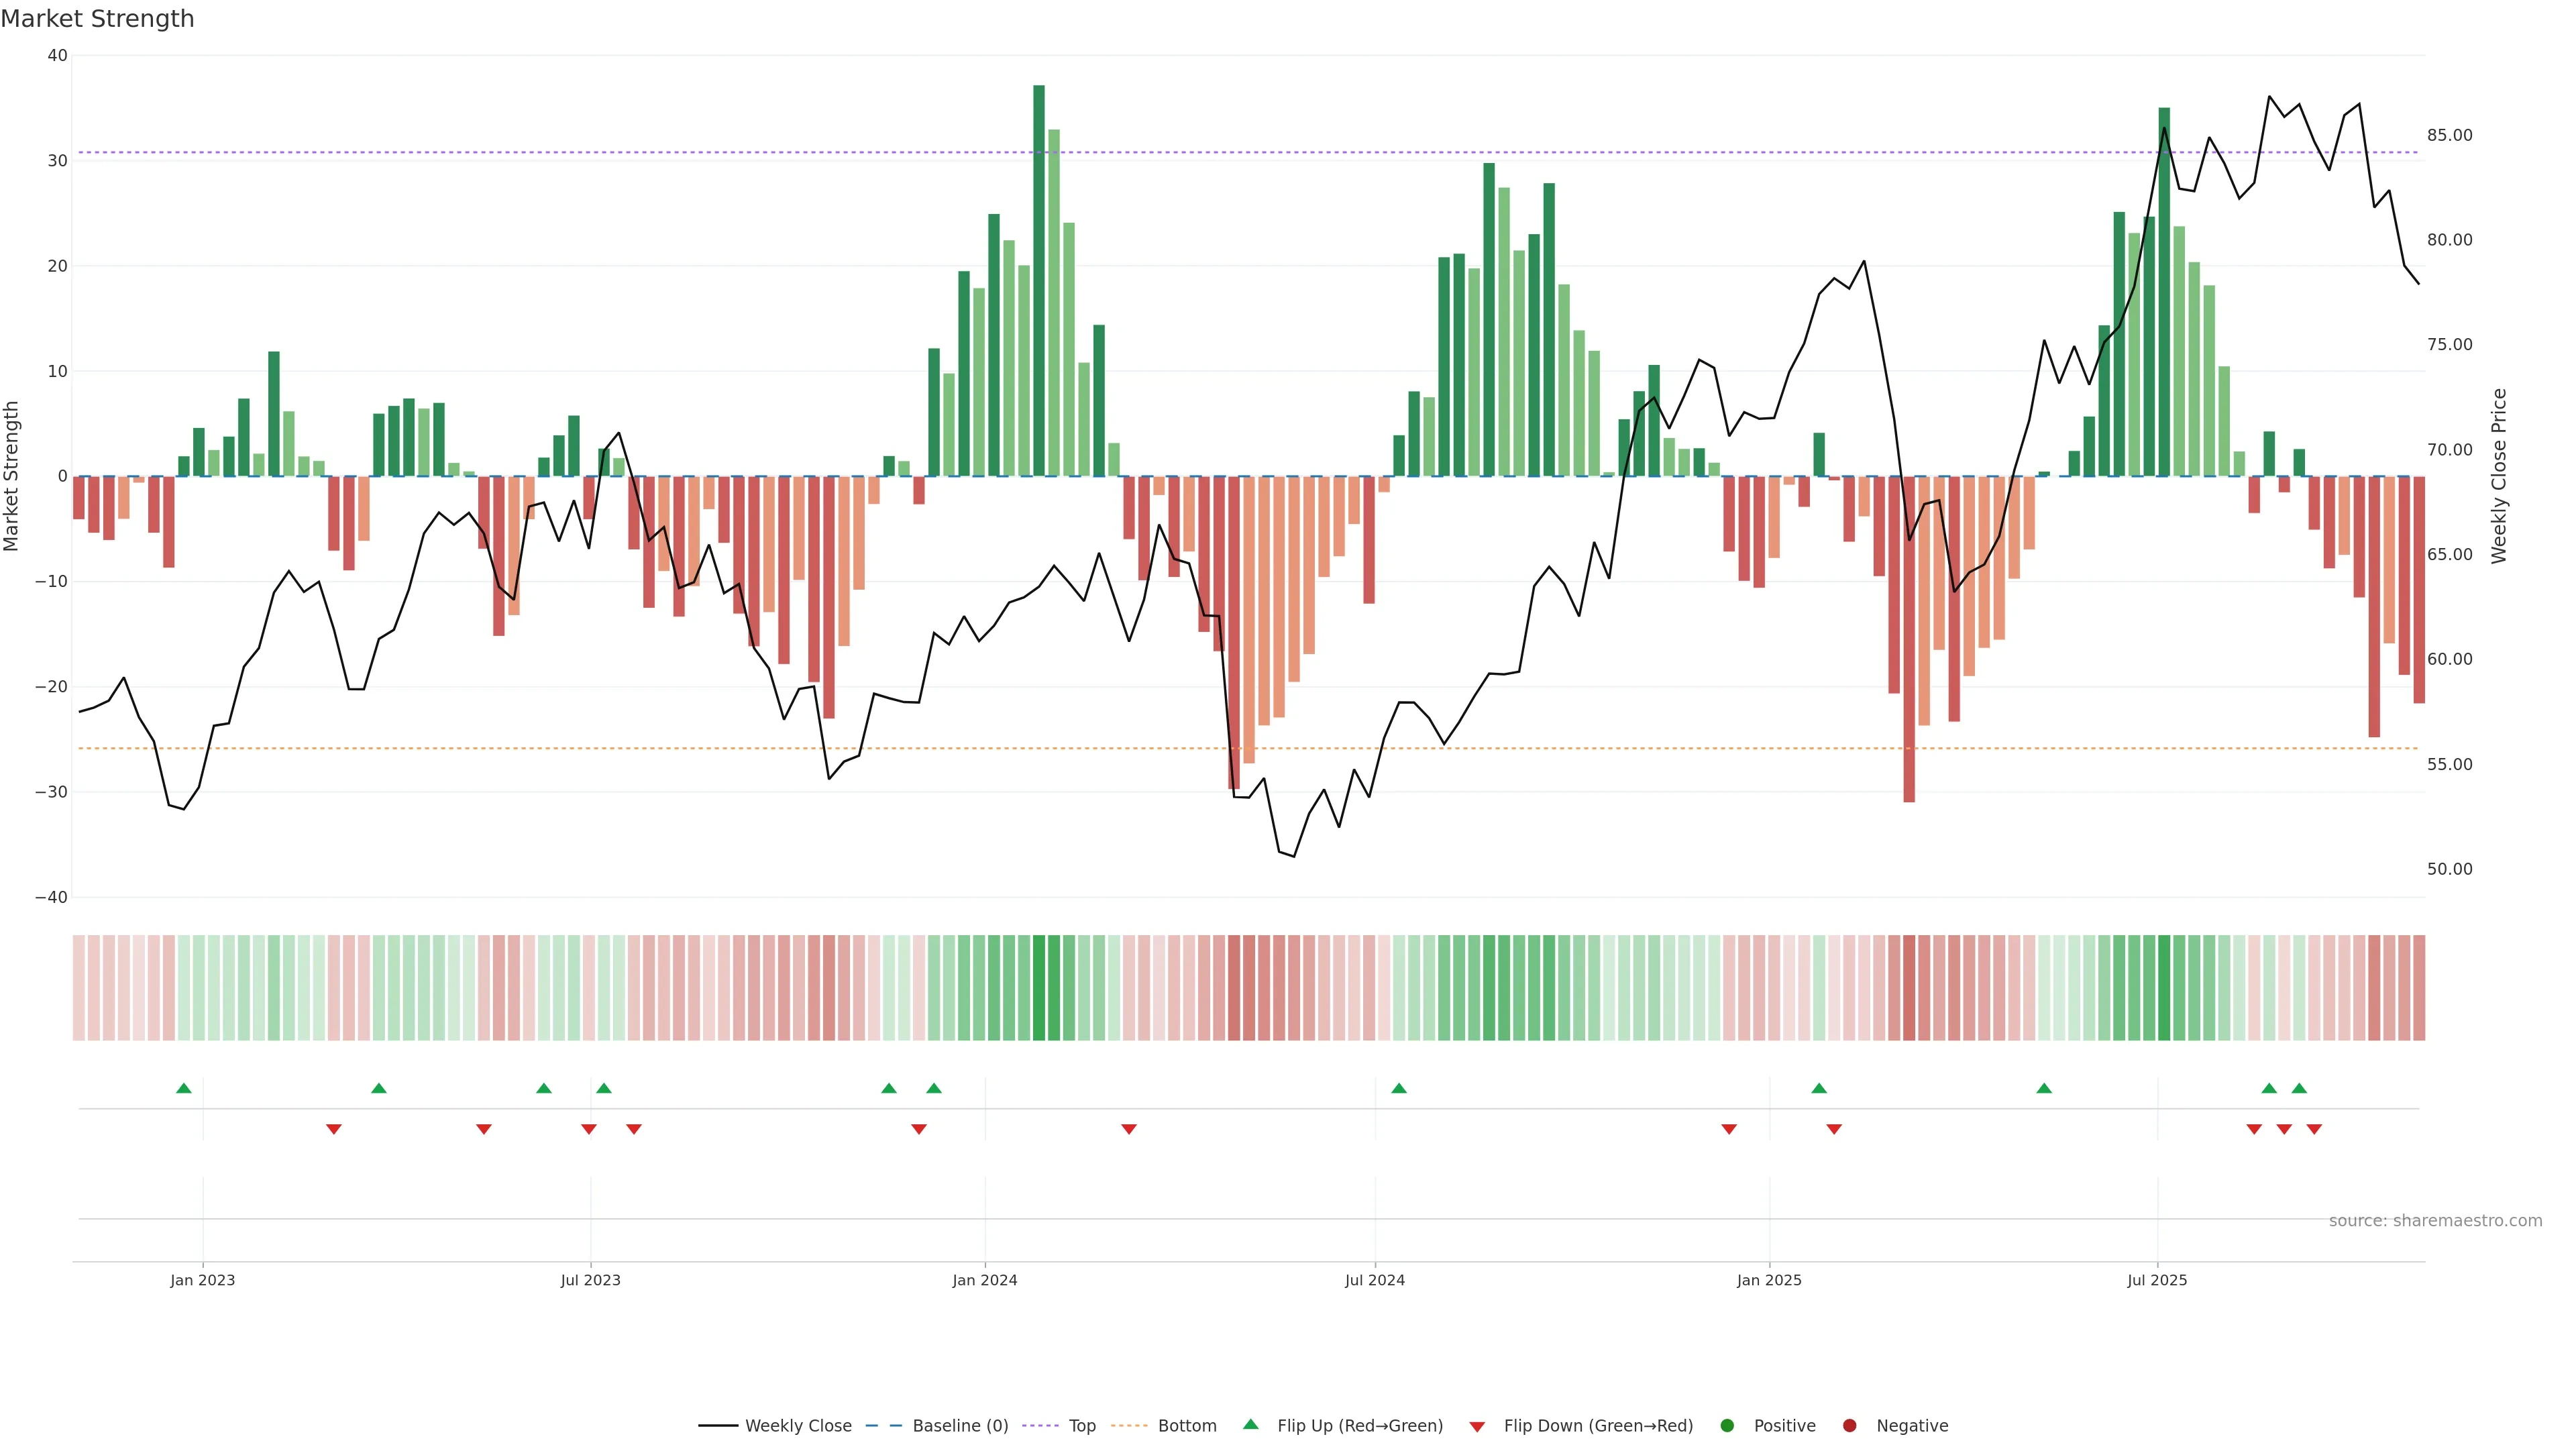Click the Jan 2024 x-axis label
Screen dimensions: 2576x1449
(984, 1280)
